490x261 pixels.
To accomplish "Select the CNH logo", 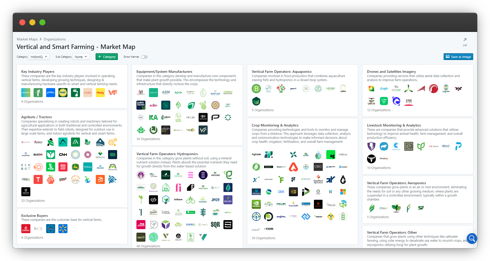I will point(63,155).
